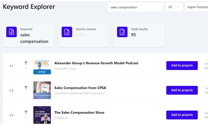The height and width of the screenshot is (125, 208).
Task: Add The Sales Compensation Show to projects
Action: point(182,115)
